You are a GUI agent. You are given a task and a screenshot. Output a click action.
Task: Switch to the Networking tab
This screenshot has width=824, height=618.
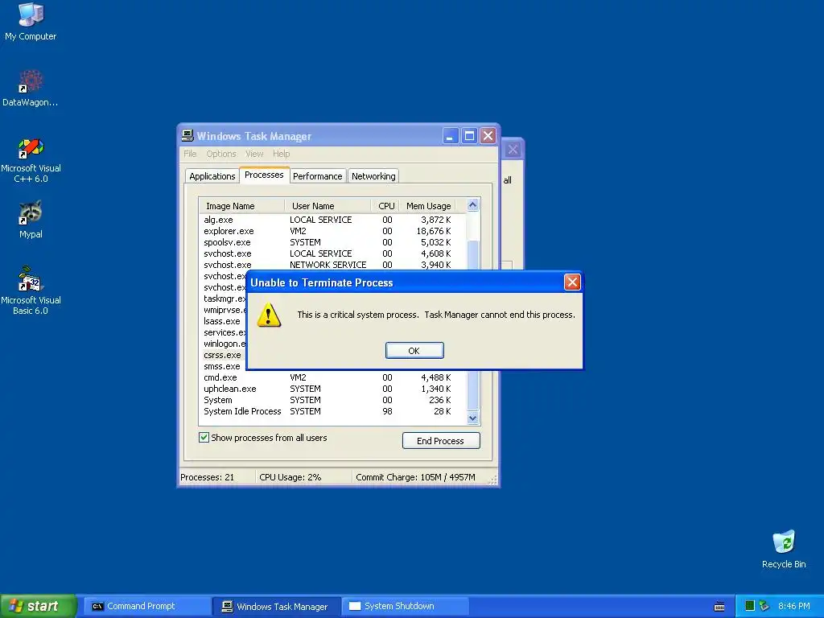[373, 176]
